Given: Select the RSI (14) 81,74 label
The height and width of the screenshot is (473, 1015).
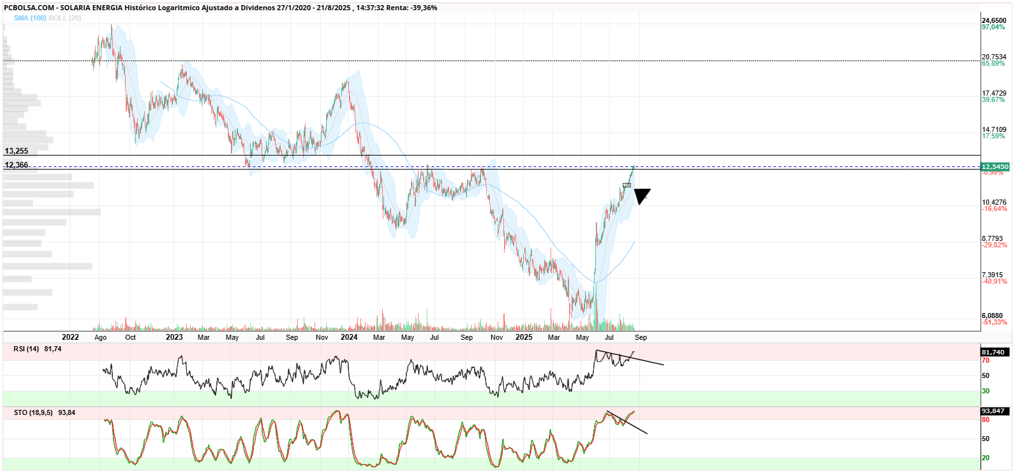Looking at the screenshot, I should pyautogui.click(x=38, y=349).
